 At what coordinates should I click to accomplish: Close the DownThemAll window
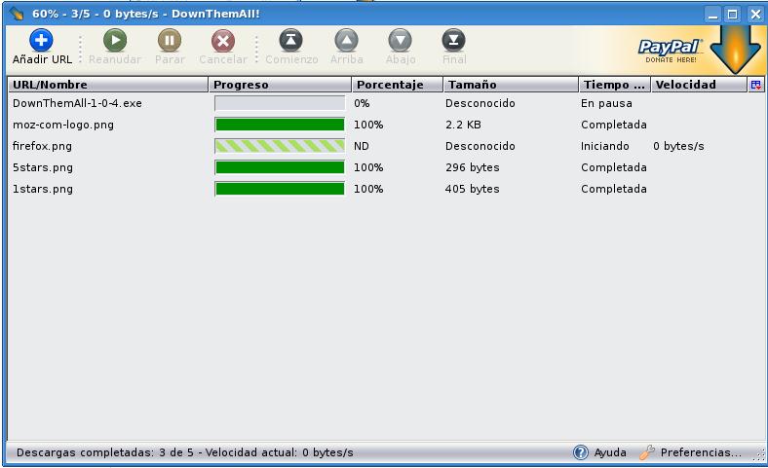(x=755, y=15)
